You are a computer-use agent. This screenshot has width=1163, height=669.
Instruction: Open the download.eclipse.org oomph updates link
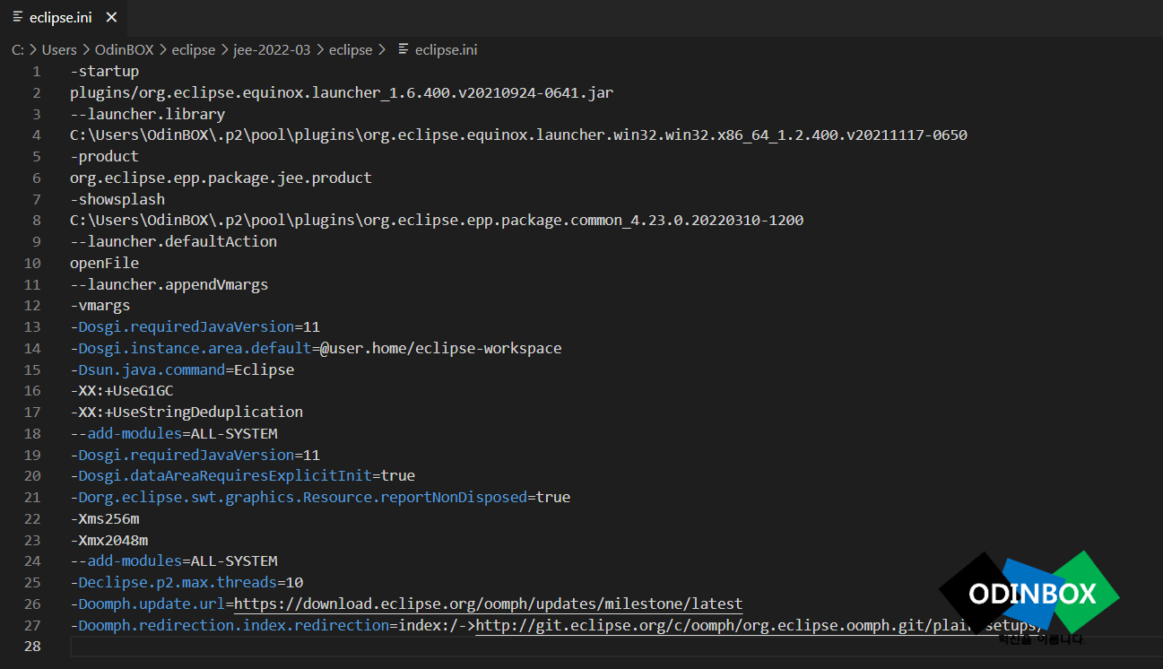pos(488,604)
